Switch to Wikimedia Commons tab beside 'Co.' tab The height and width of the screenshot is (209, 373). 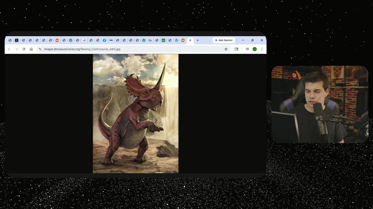pyautogui.click(x=144, y=40)
